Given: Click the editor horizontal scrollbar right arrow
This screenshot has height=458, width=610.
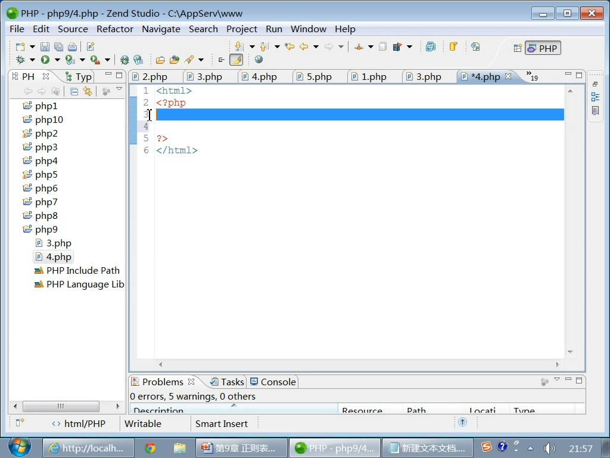Looking at the screenshot, I should 558,364.
